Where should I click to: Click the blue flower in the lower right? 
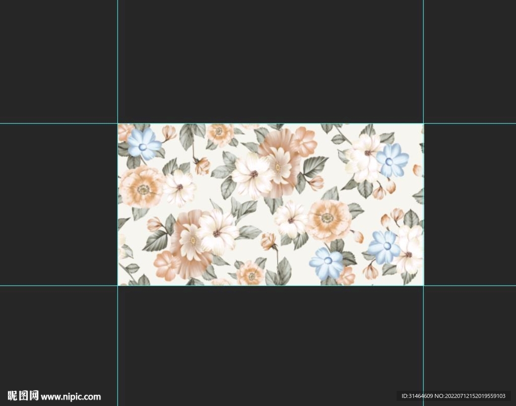[384, 246]
